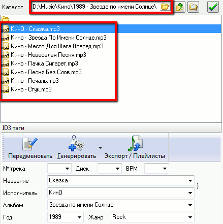Click the Экспорт / Плейлисты label

tap(135, 156)
